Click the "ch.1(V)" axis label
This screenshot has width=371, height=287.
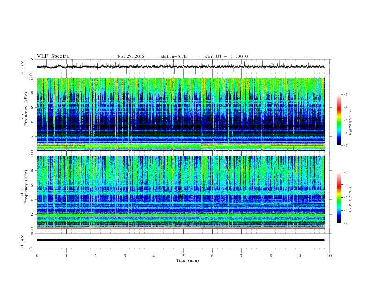(22, 67)
